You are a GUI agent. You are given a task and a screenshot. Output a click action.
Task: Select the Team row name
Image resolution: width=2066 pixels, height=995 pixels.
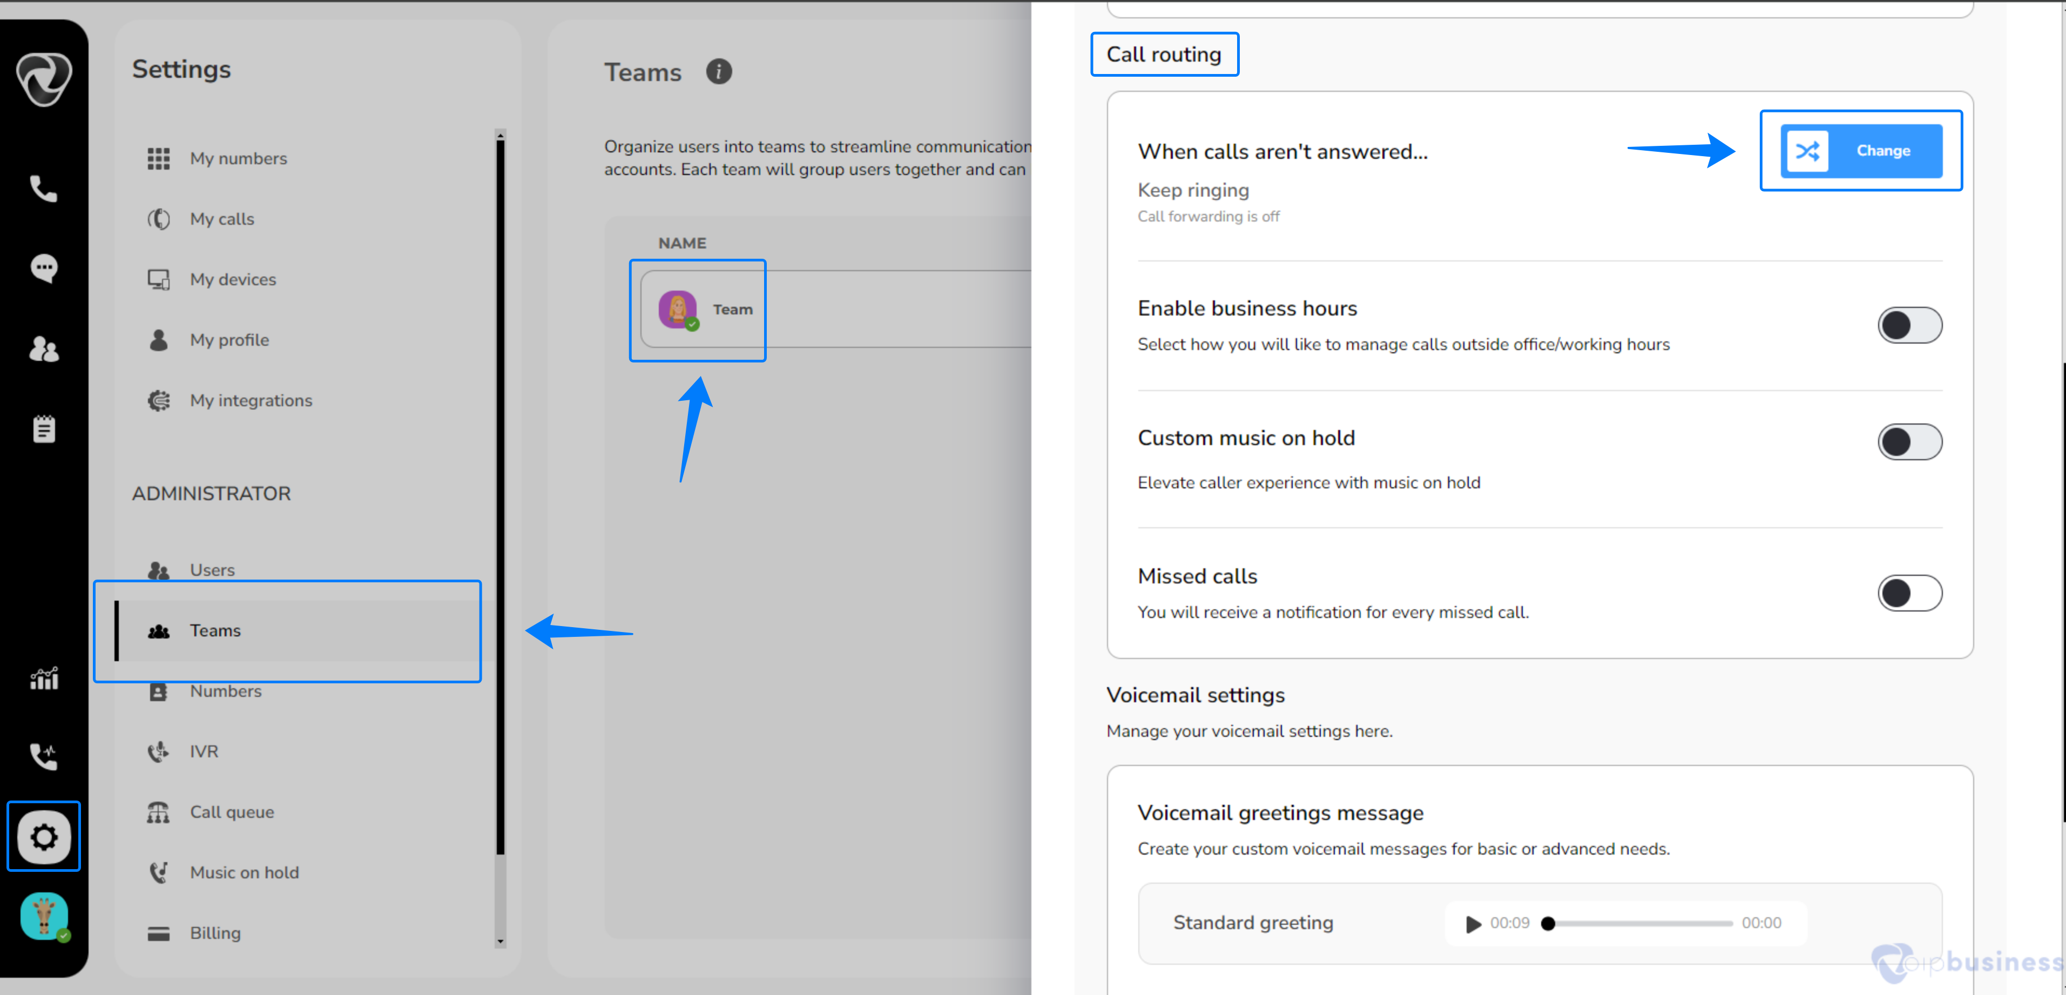pos(732,309)
